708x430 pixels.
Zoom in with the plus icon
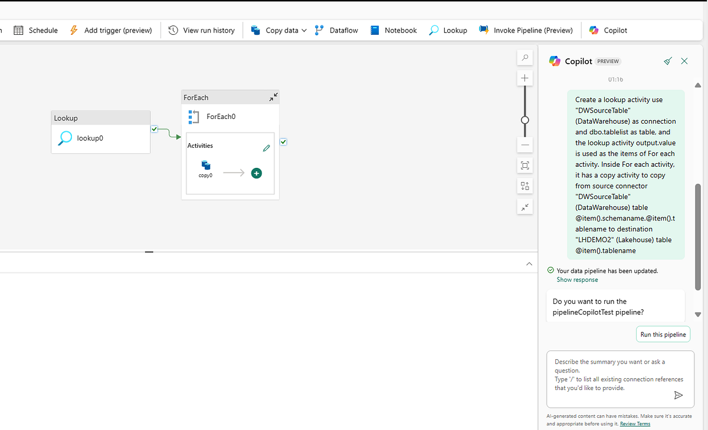(525, 78)
